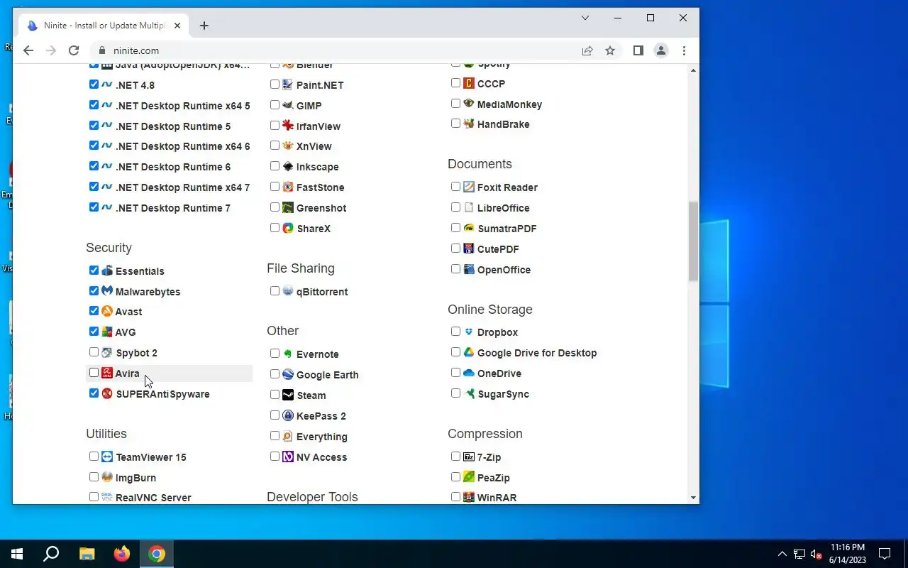Check the FastStone checkbox
This screenshot has height=568, width=908.
pyautogui.click(x=275, y=187)
